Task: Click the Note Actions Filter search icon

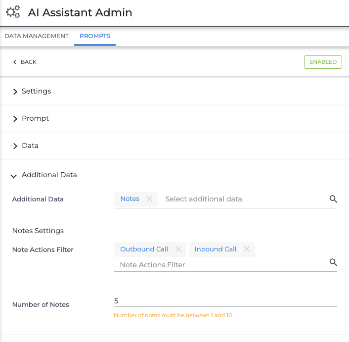Action: point(333,262)
